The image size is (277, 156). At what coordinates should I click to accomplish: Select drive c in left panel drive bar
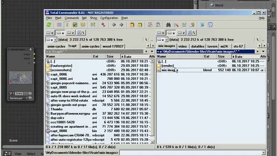[x=50, y=33]
